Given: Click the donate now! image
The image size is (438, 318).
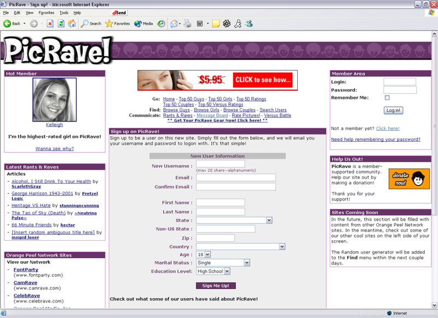Looking at the screenshot, I should click(409, 178).
